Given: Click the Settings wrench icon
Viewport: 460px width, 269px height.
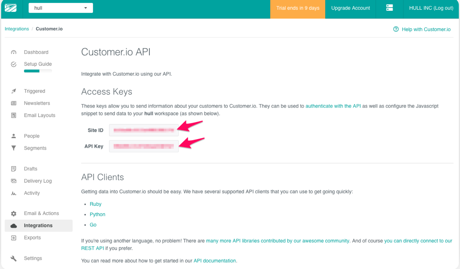Looking at the screenshot, I should click(x=14, y=258).
